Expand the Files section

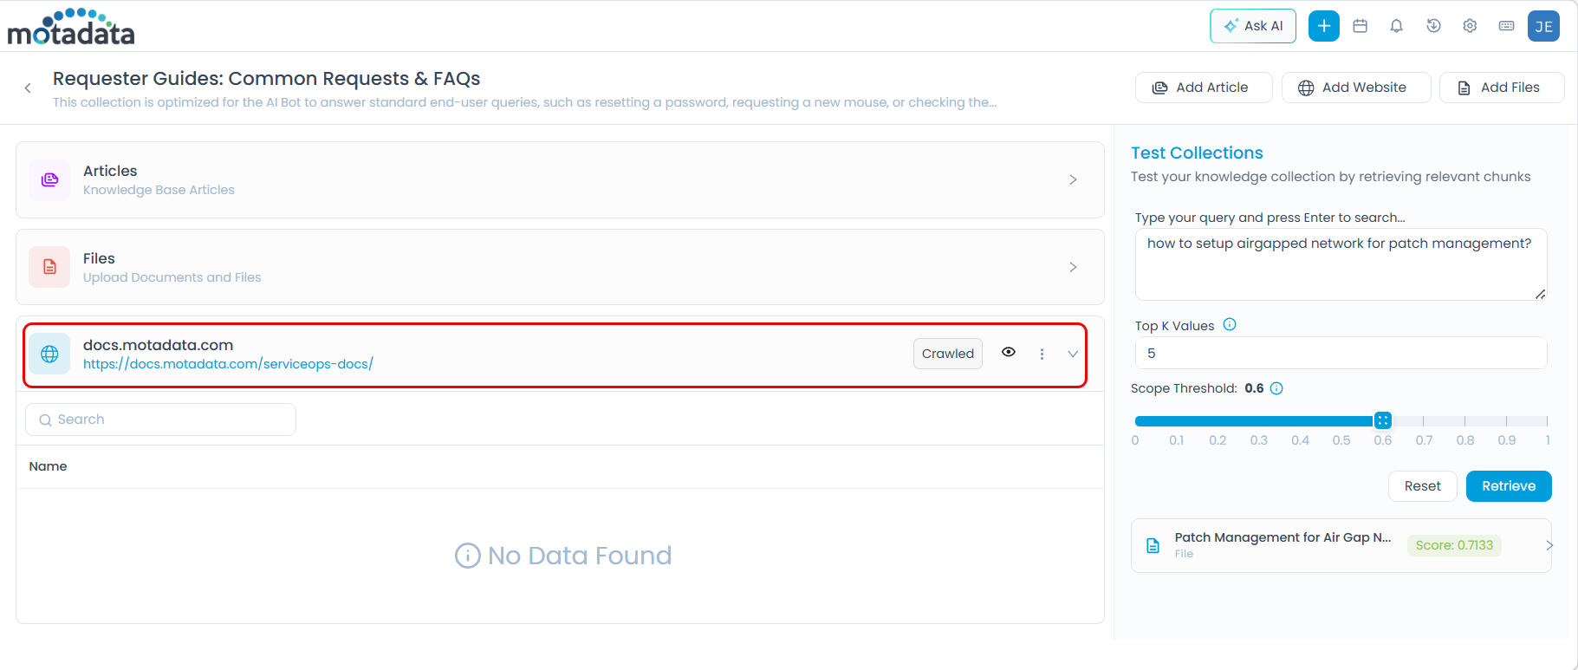coord(1073,267)
